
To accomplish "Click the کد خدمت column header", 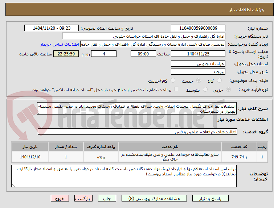I will pyautogui.click(x=239, y=147).
